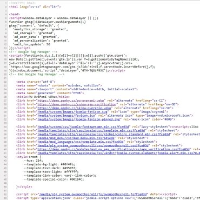Click the "--template-text-dark: #495057" line
This screenshot has height=200, width=200.
click(50, 168)
